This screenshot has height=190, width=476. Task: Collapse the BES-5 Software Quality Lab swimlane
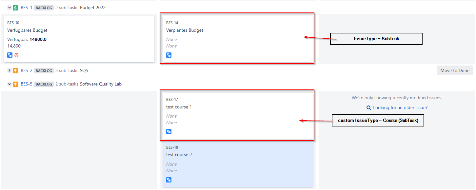pos(10,84)
